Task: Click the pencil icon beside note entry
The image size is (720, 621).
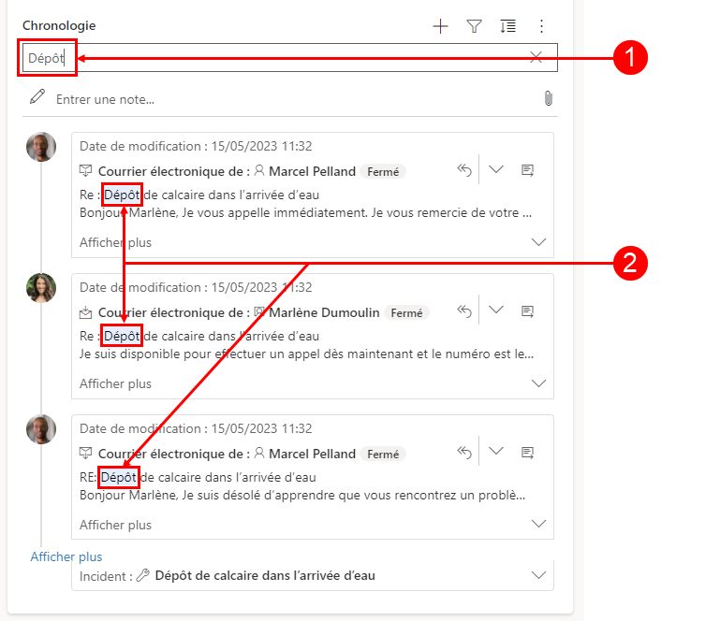Action: tap(37, 96)
